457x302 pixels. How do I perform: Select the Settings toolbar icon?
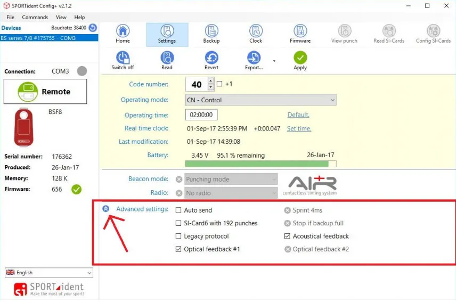[x=167, y=34]
